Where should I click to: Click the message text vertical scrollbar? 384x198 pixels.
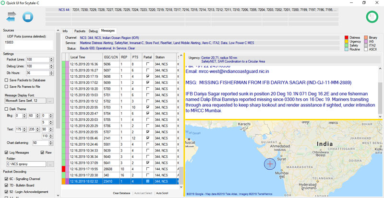tap(380, 93)
